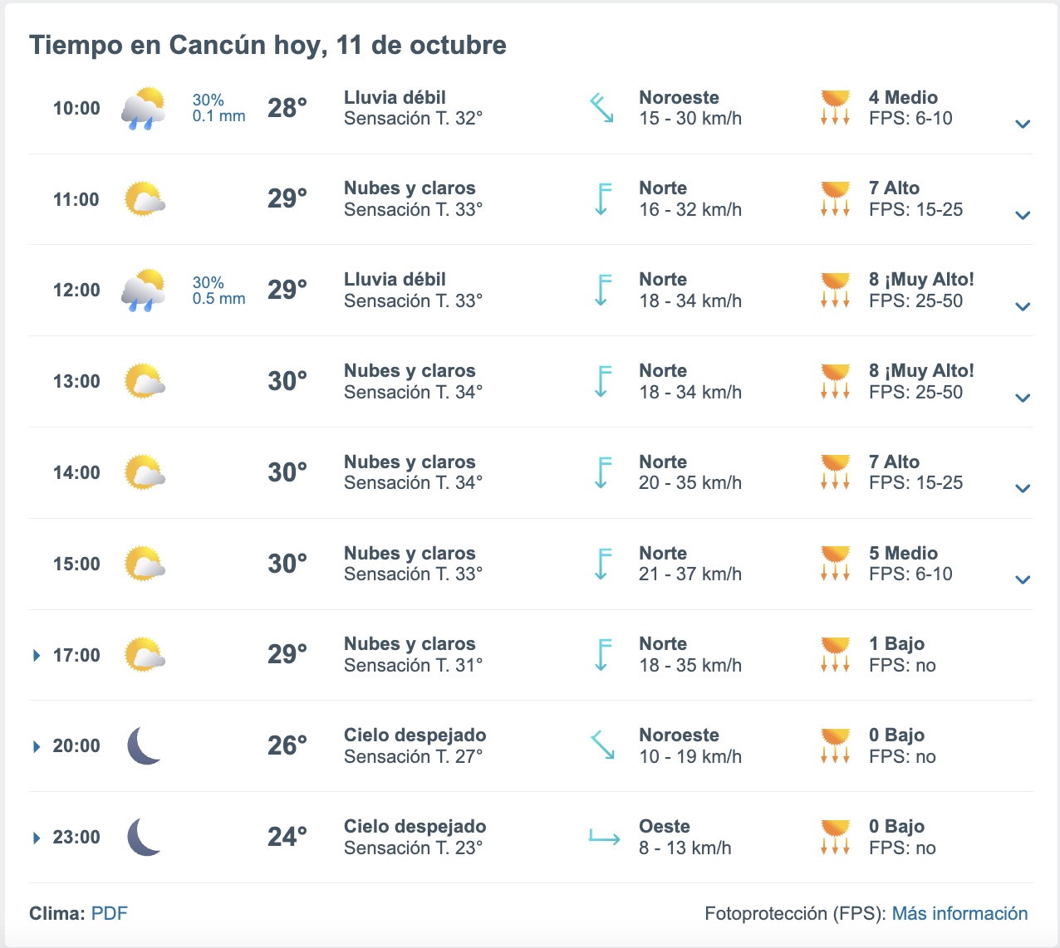Expand the 11:00 forecast details chevron
The height and width of the screenshot is (948, 1060).
pos(1023,216)
